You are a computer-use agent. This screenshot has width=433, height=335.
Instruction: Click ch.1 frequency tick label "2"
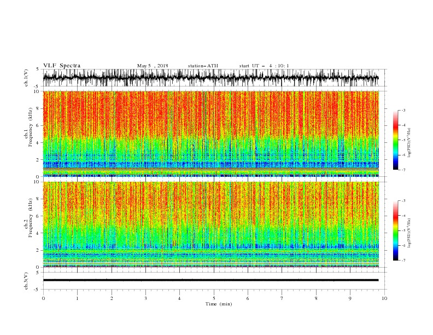point(38,160)
